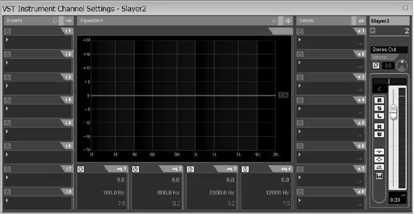The width and height of the screenshot is (414, 214).
Task: Click the pan value field showing C
Action: [x=380, y=89]
